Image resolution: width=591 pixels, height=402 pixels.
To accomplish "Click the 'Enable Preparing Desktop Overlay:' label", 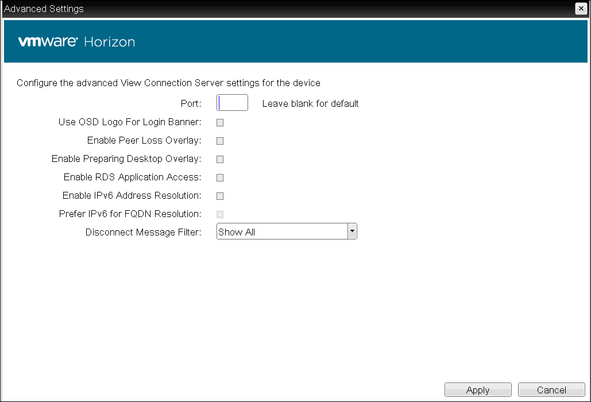I will tap(126, 159).
